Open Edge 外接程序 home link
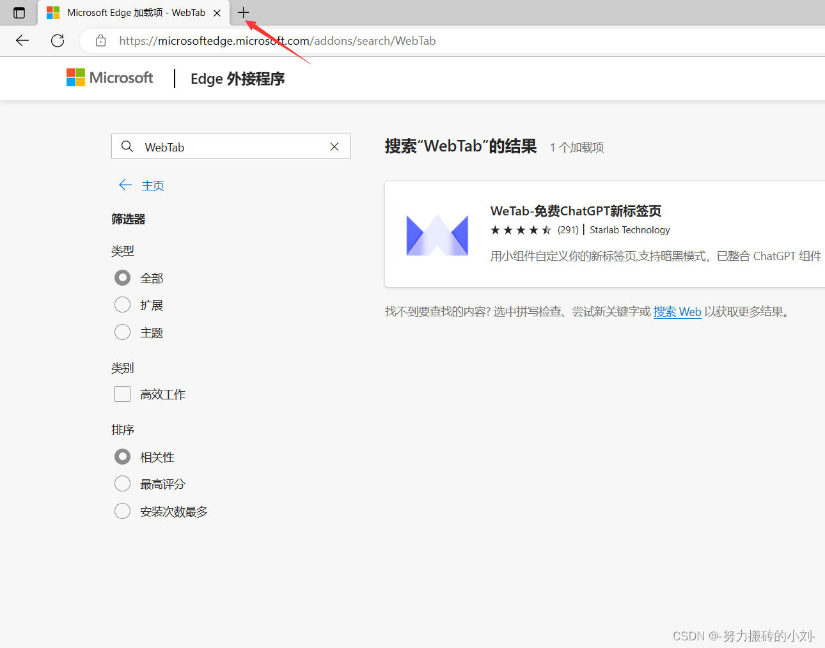 pyautogui.click(x=237, y=79)
